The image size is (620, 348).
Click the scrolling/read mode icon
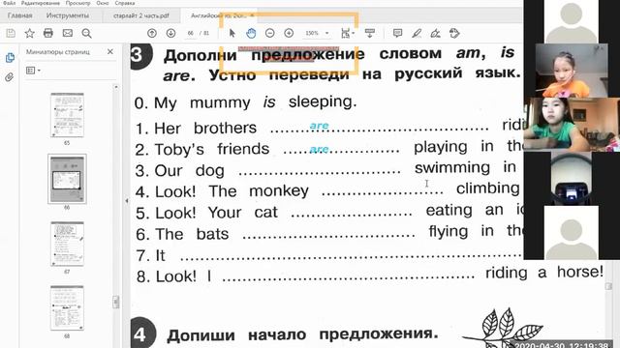[x=370, y=33]
